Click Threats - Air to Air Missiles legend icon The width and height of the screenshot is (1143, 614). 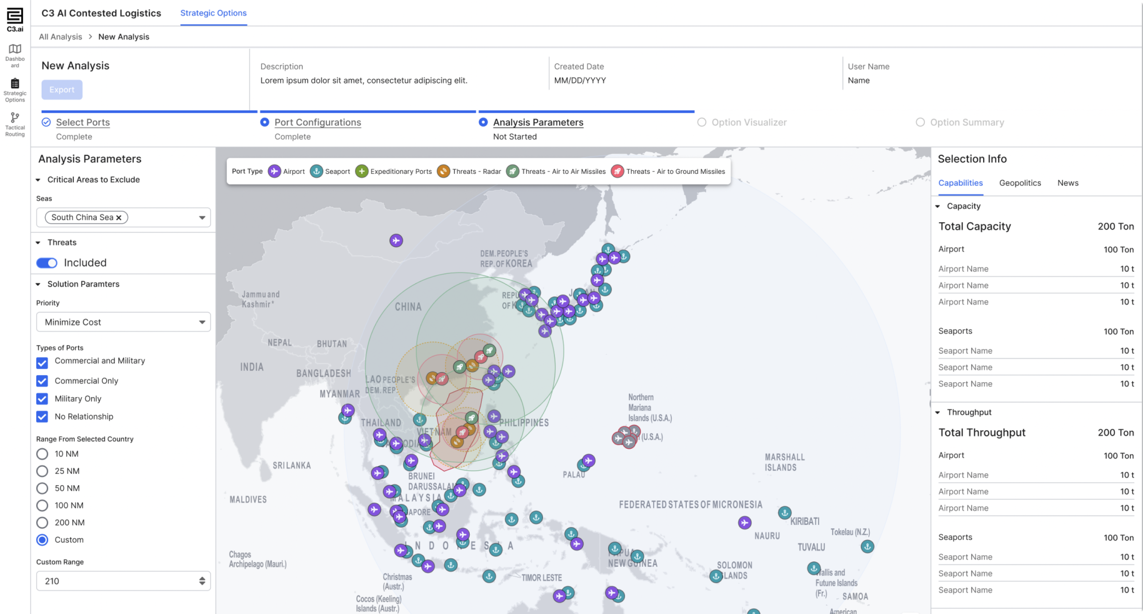click(x=512, y=171)
